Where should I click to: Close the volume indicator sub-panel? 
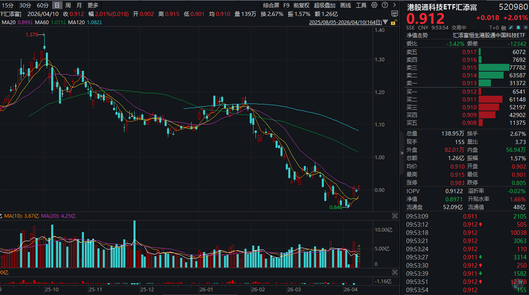pyautogui.click(x=395, y=216)
